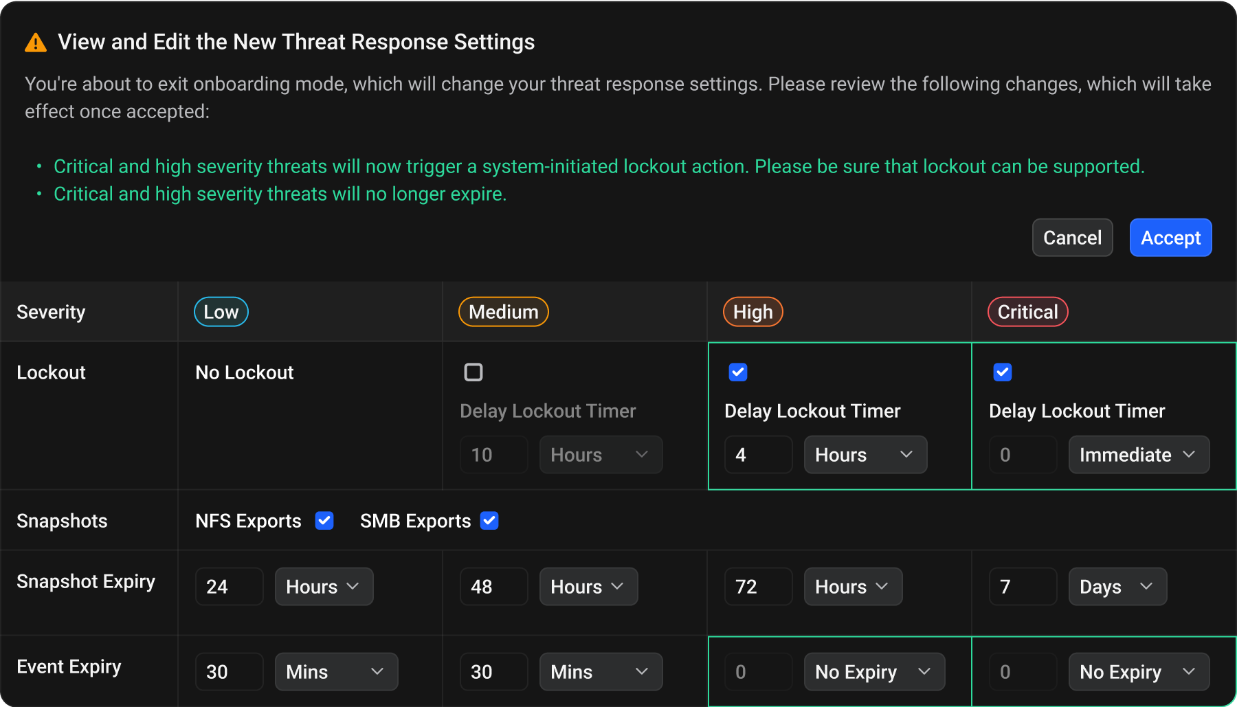The width and height of the screenshot is (1237, 707).
Task: Uncheck the High severity lockout checkbox
Action: (x=738, y=372)
